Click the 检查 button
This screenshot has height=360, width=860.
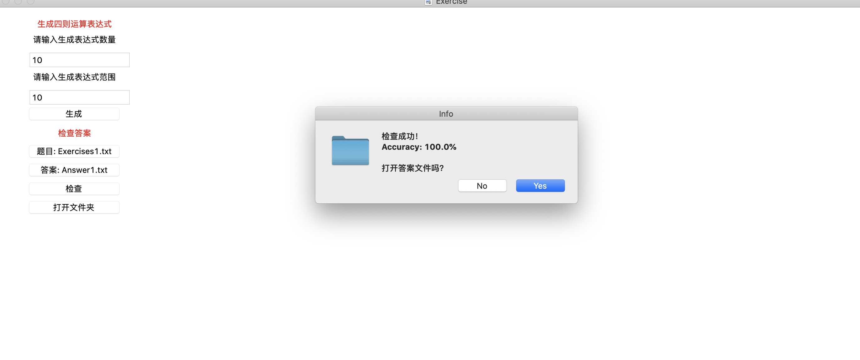click(74, 189)
